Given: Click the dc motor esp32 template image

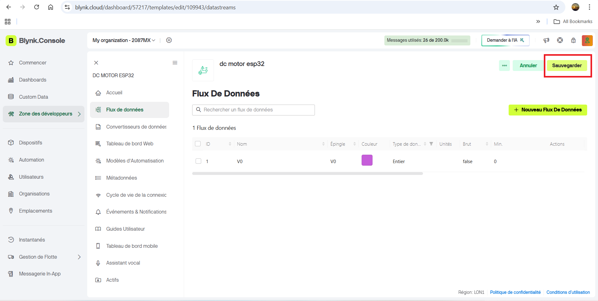Looking at the screenshot, I should coord(203,70).
